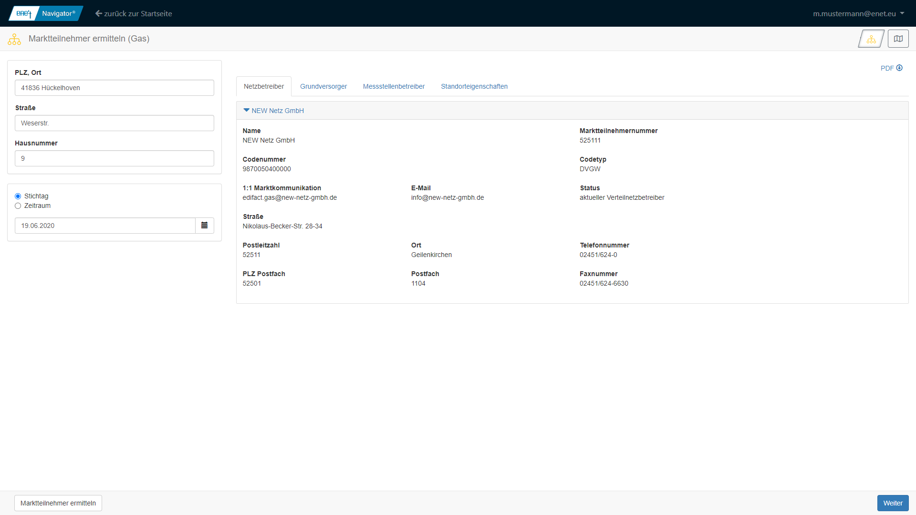Open the map view button

898,39
